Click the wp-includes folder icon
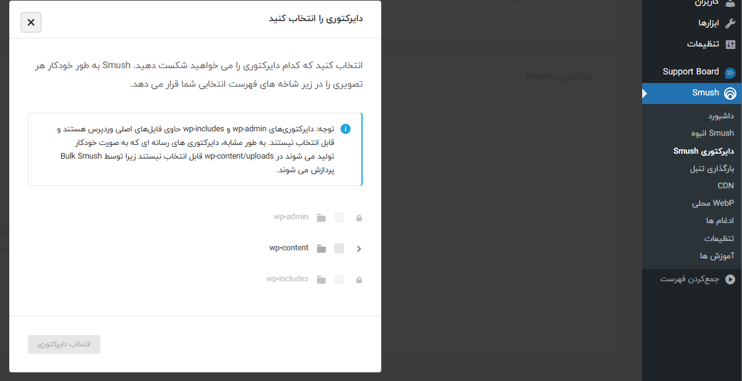The height and width of the screenshot is (381, 742). tap(322, 280)
